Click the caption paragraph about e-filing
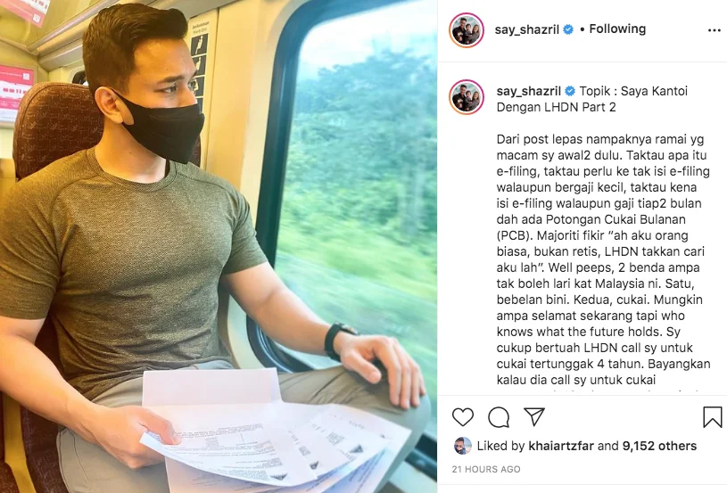 (x=603, y=259)
